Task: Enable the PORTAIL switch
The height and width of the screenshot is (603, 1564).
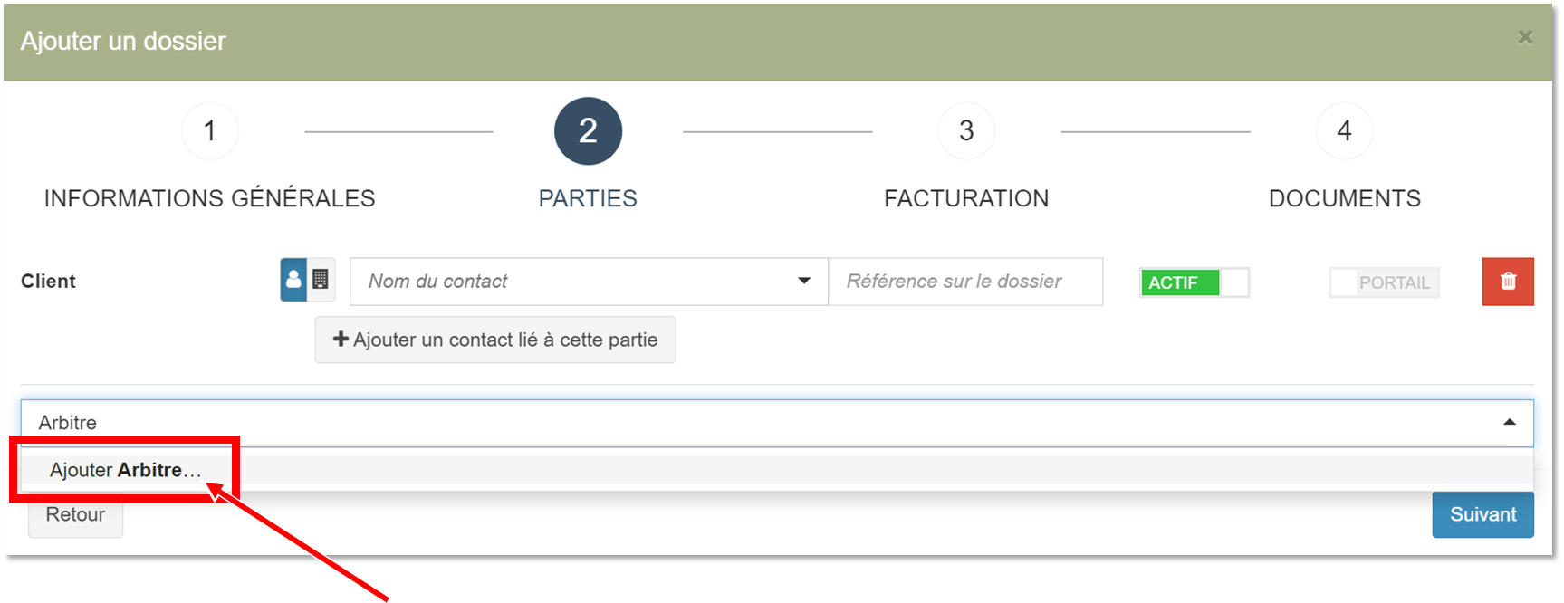Action: pyautogui.click(x=1384, y=282)
